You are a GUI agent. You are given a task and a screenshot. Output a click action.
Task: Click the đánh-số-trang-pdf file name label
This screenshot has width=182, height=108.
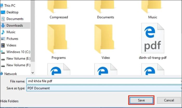[153, 57]
